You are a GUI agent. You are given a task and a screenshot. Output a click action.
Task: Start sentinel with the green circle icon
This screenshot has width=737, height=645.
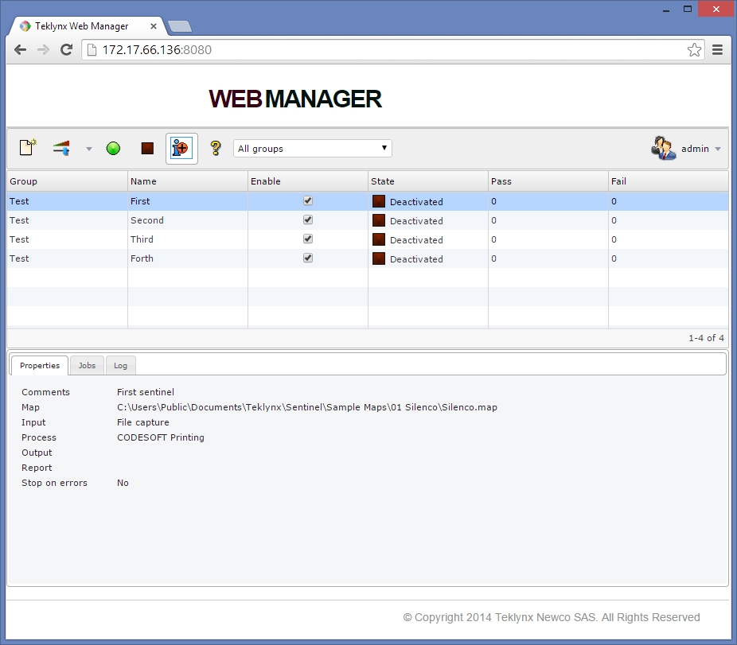[113, 149]
